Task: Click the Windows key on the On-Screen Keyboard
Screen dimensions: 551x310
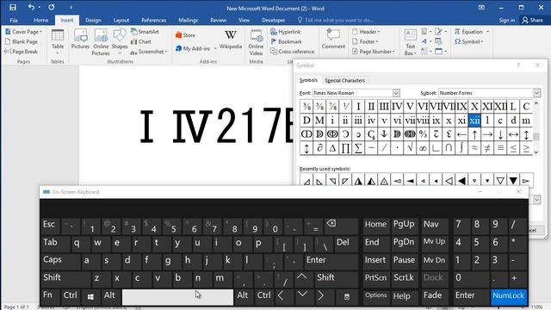Action: pyautogui.click(x=90, y=296)
